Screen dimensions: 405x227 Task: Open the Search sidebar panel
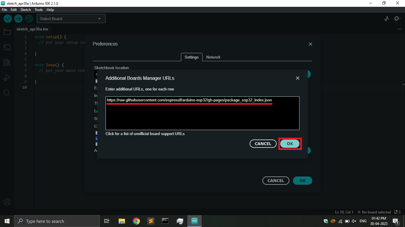point(7,93)
